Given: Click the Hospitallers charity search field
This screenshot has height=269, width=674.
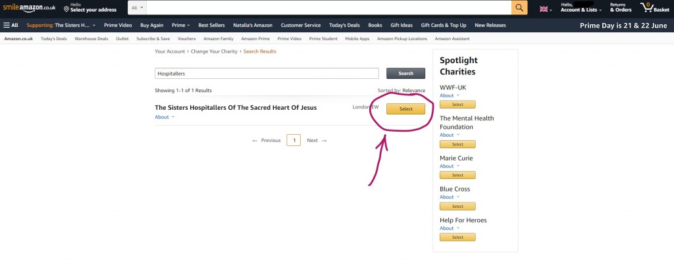Looking at the screenshot, I should pyautogui.click(x=267, y=74).
